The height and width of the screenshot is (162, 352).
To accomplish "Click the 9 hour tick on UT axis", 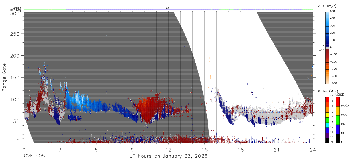I will click(132, 149).
